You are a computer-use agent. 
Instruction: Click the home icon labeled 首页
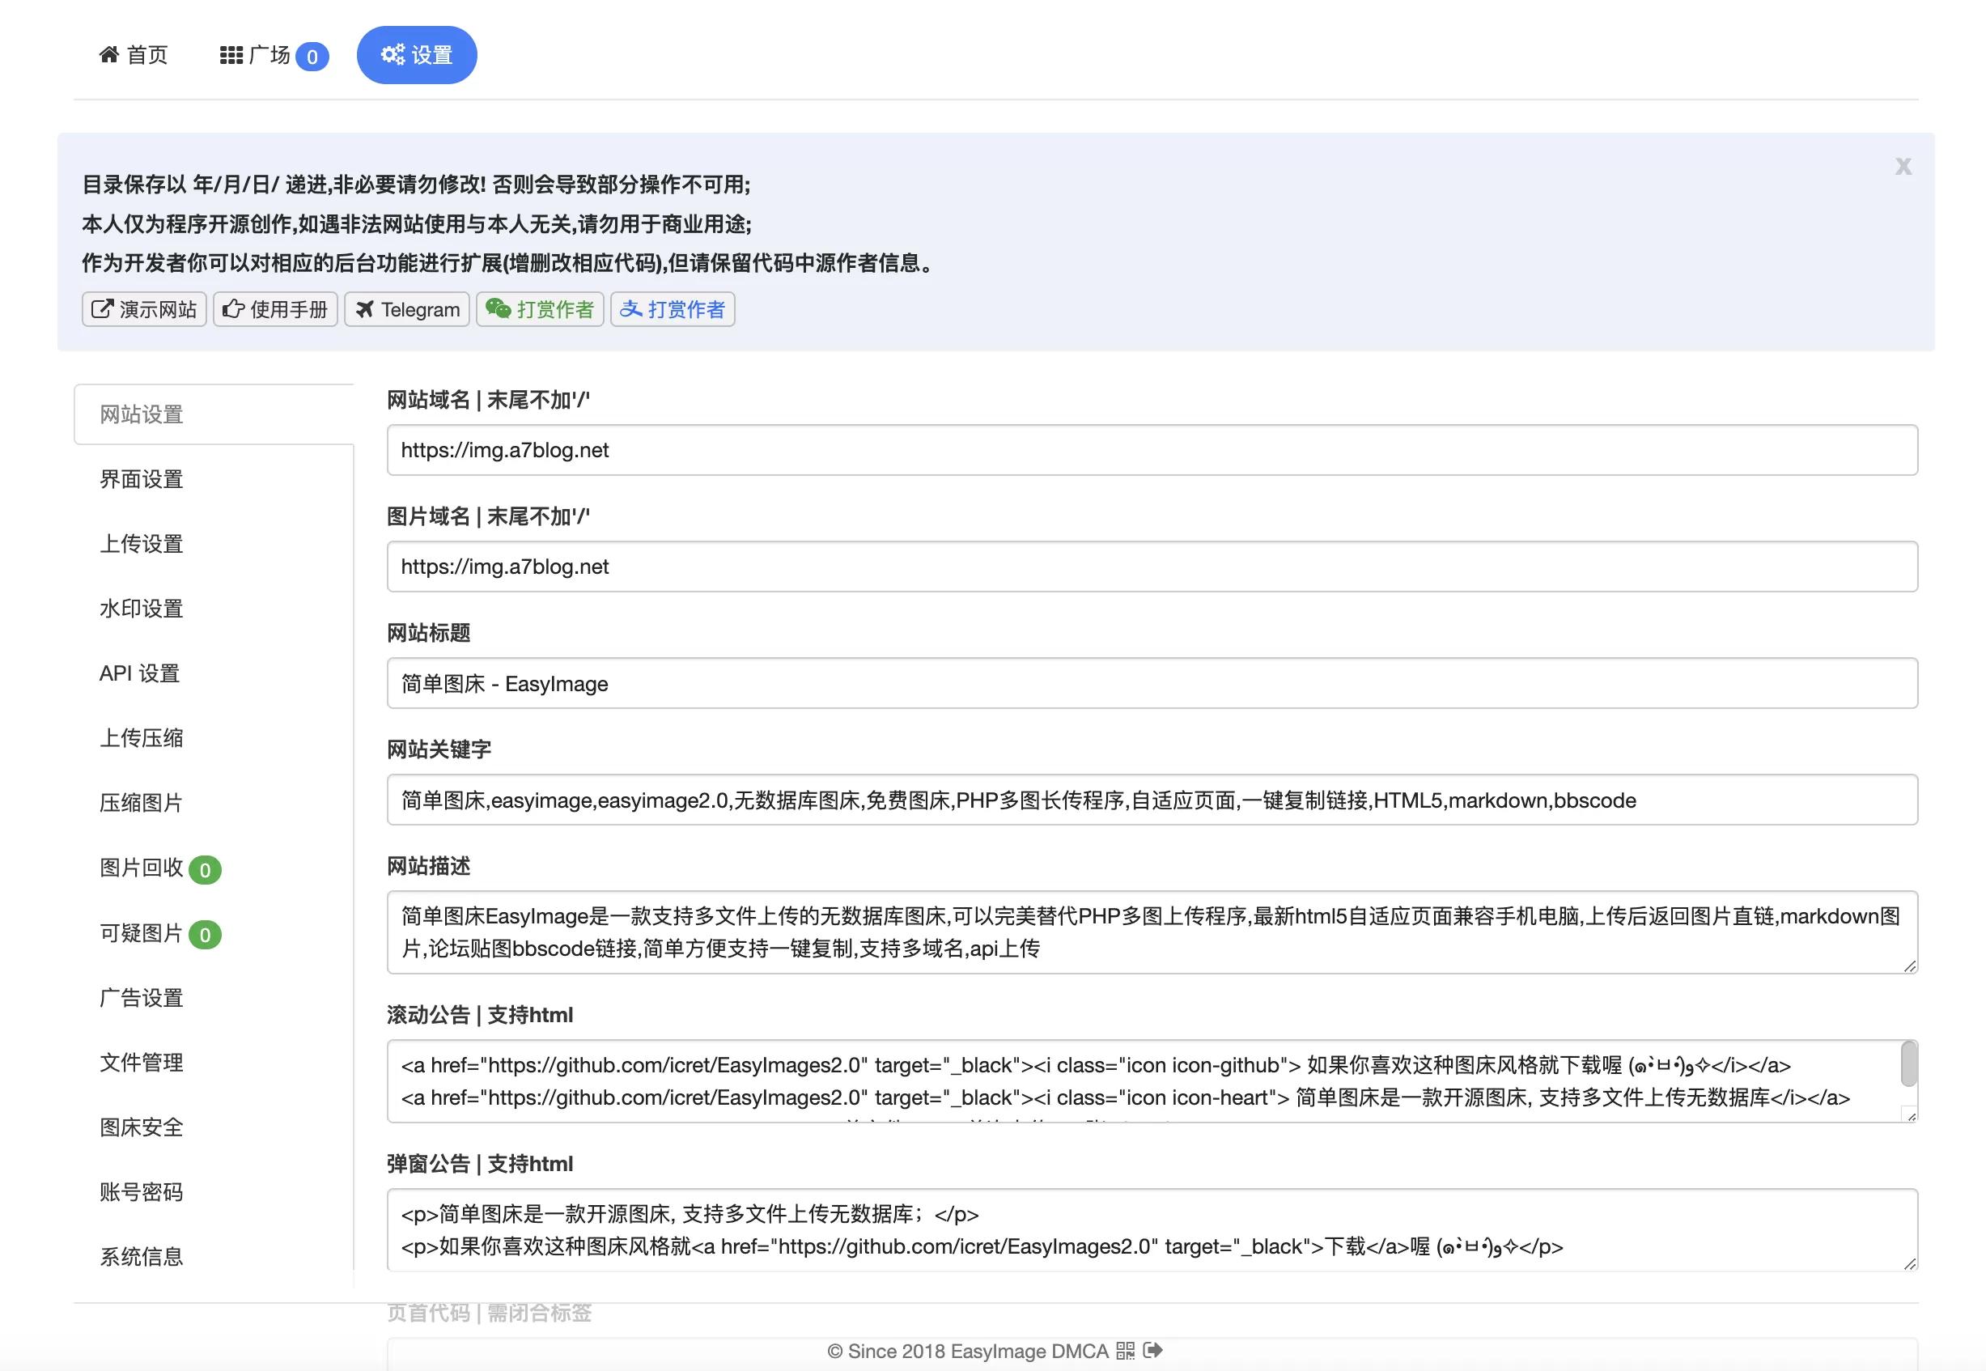109,55
